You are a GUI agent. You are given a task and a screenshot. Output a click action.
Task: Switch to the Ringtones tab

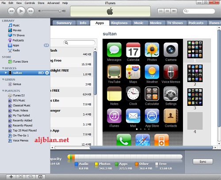click(119, 23)
